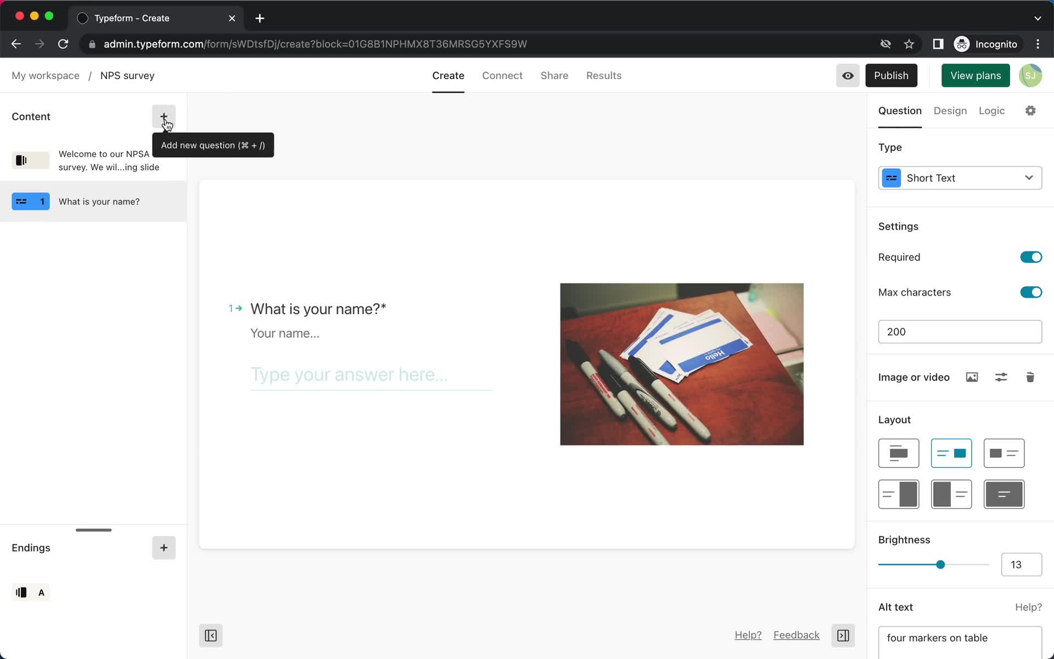
Task: Click the add Endings section icon
Action: pyautogui.click(x=163, y=548)
